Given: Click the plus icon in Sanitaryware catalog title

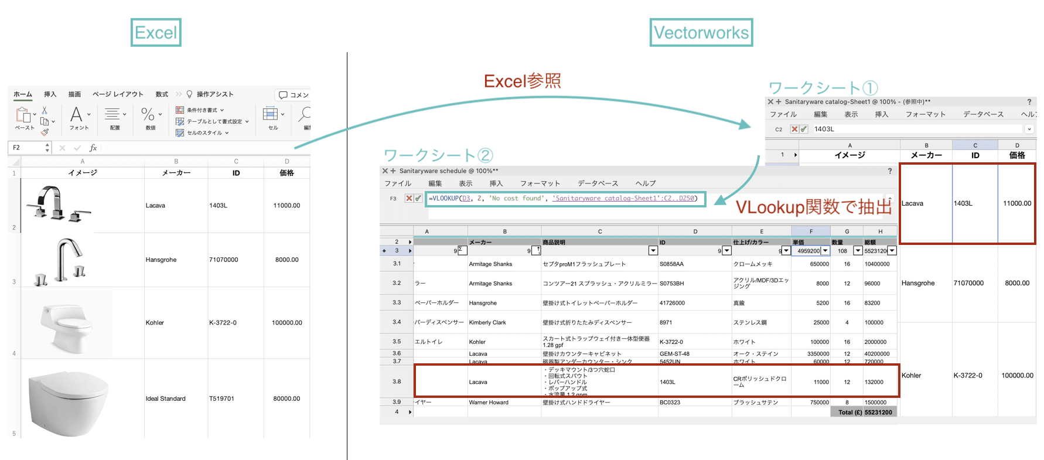Looking at the screenshot, I should pos(779,102).
